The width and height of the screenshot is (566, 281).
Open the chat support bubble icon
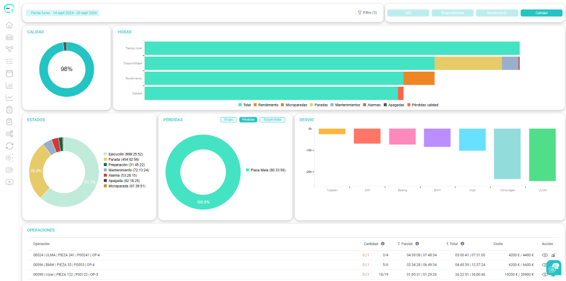tap(554, 268)
